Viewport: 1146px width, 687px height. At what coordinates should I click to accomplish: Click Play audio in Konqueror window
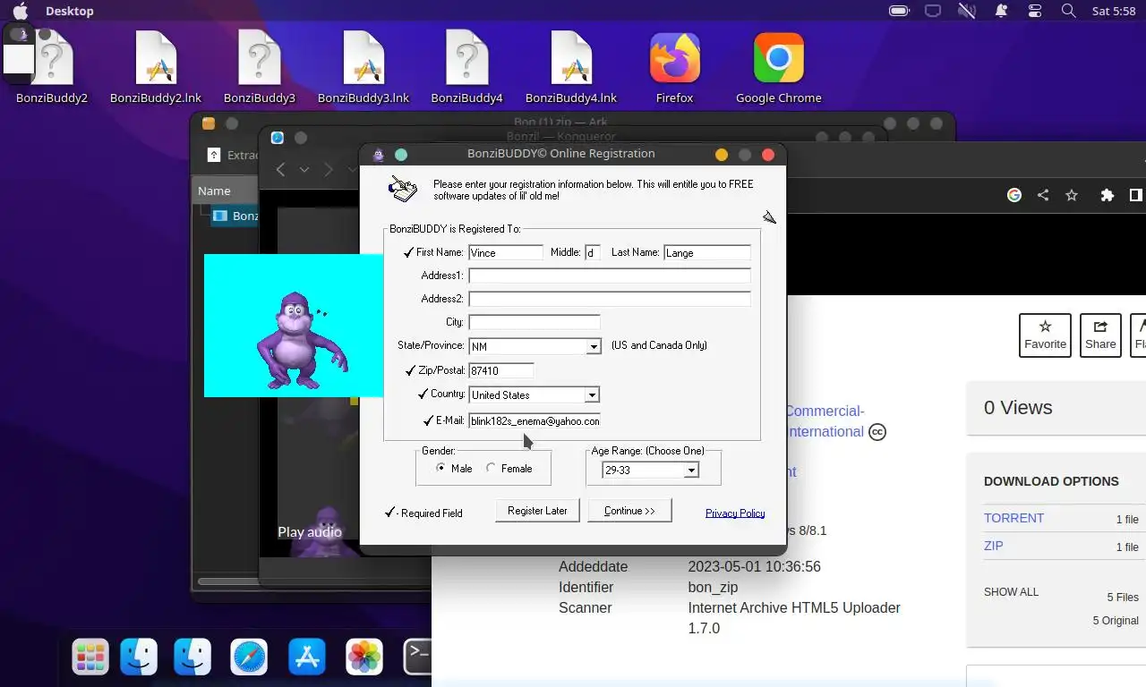310,531
